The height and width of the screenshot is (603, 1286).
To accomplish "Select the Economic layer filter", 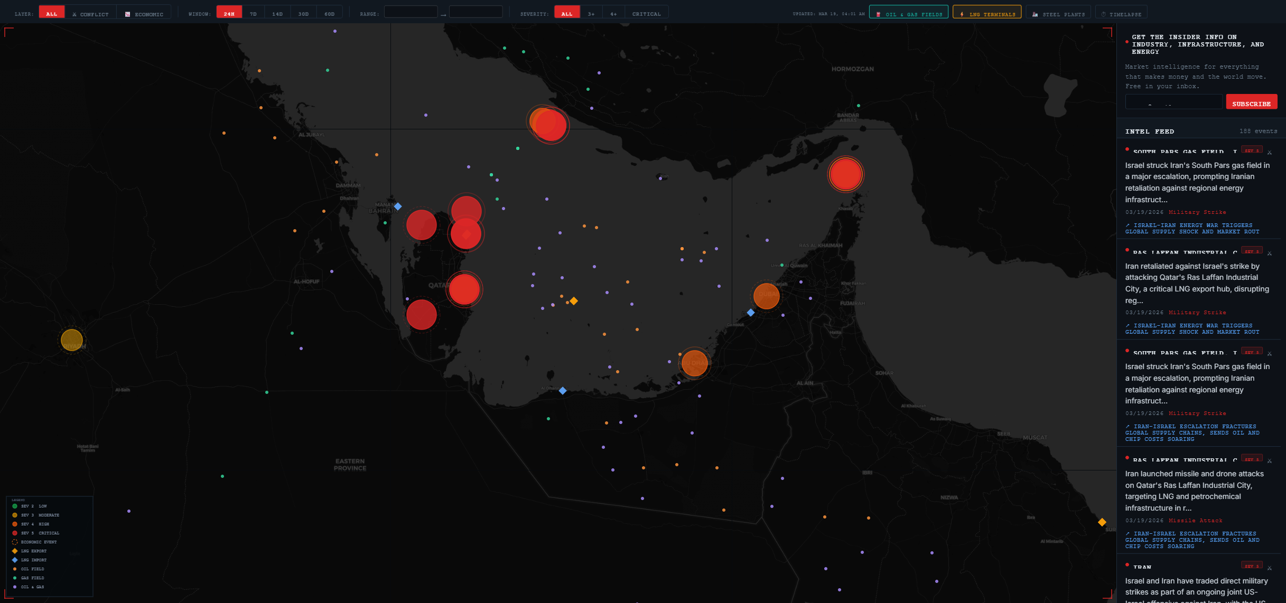I will click(144, 14).
